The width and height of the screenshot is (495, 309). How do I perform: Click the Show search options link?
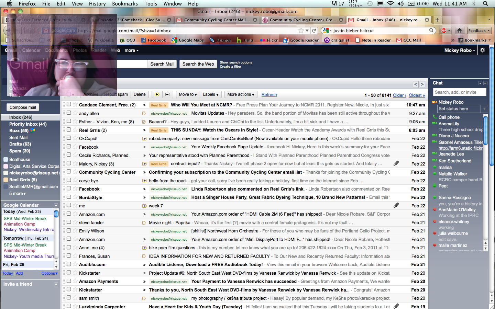click(236, 62)
